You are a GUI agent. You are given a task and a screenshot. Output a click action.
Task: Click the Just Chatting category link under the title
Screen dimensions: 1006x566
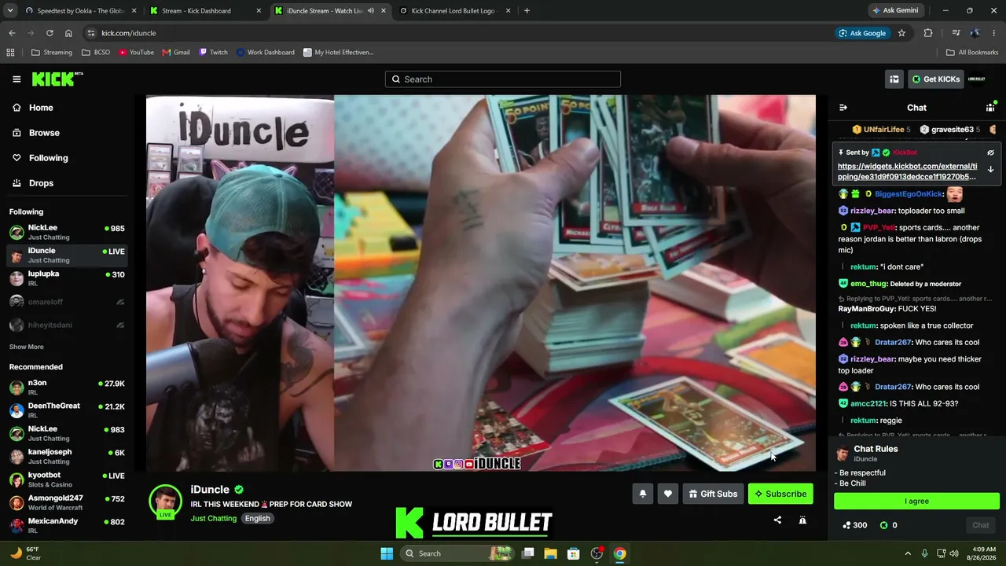point(213,519)
